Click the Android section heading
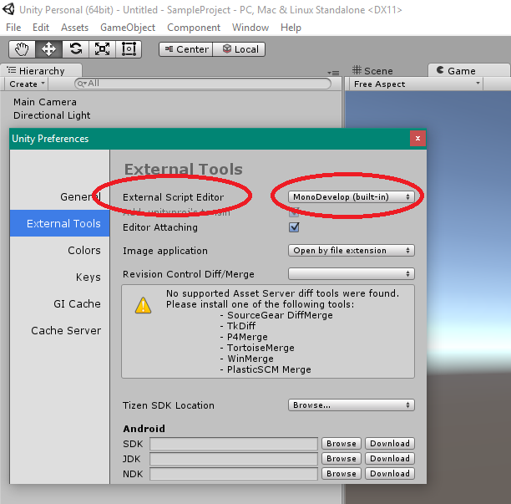The height and width of the screenshot is (504, 511). (144, 429)
